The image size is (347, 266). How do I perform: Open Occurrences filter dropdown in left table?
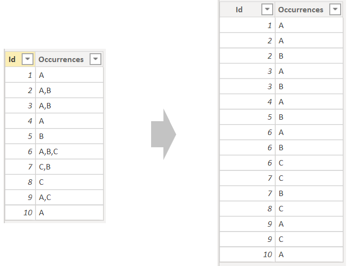pyautogui.click(x=95, y=59)
